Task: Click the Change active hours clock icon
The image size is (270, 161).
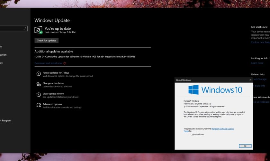Action: click(39, 85)
